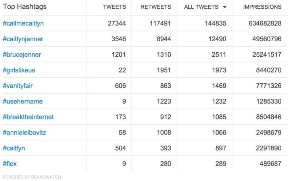Open the #flex hashtag link
This screenshot has width=292, height=181.
(x=10, y=164)
